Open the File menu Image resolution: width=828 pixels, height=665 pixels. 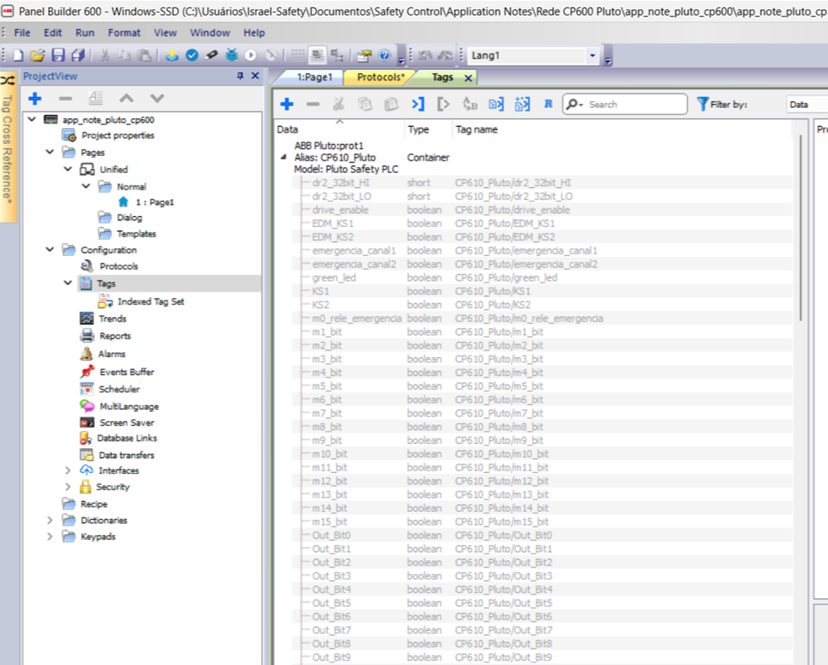[x=22, y=33]
